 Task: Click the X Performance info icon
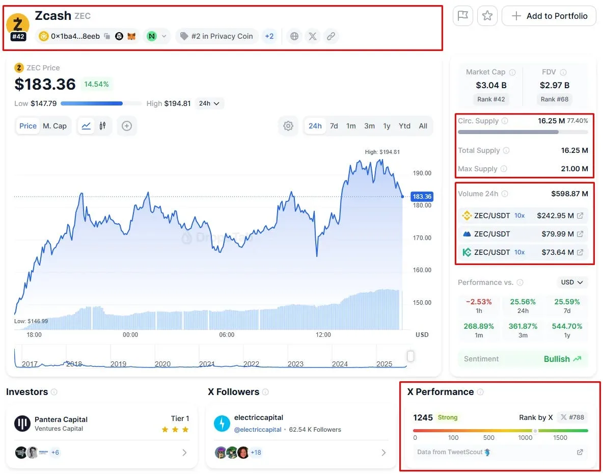pyautogui.click(x=480, y=392)
